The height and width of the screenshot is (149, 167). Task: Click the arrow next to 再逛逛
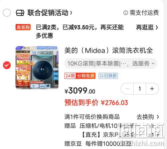click(157, 27)
